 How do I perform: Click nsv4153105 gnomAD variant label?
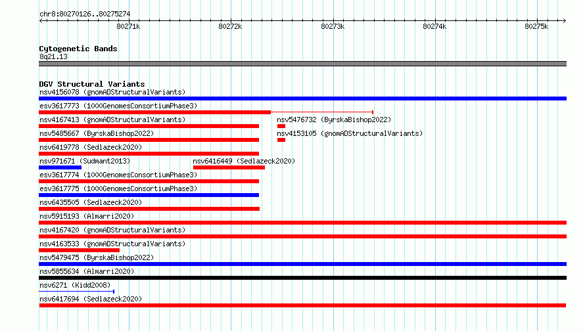tap(350, 133)
